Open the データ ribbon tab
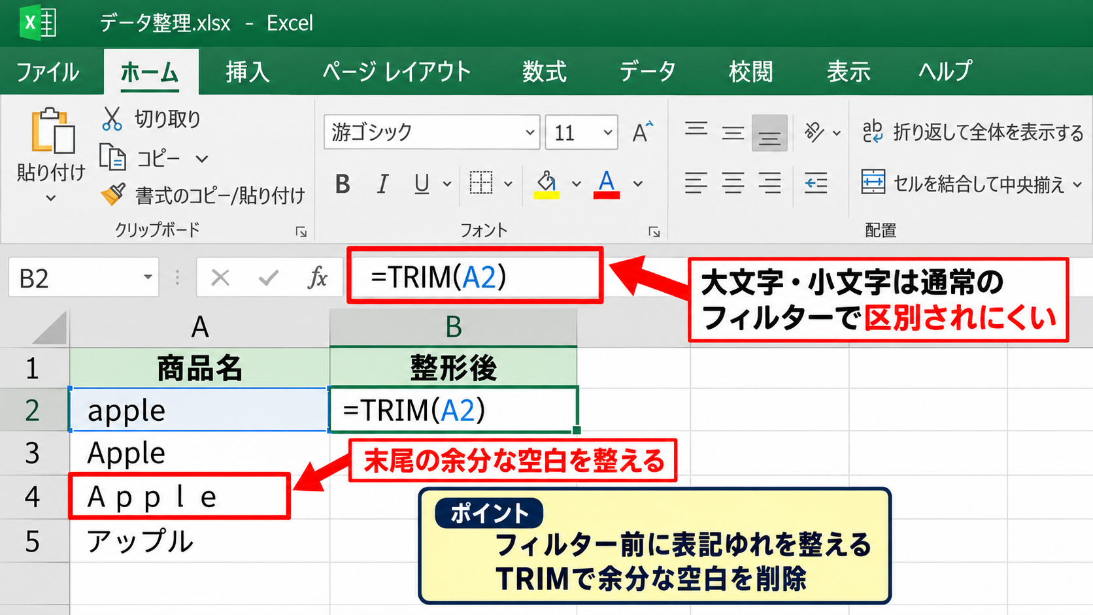The height and width of the screenshot is (615, 1093). (x=647, y=71)
